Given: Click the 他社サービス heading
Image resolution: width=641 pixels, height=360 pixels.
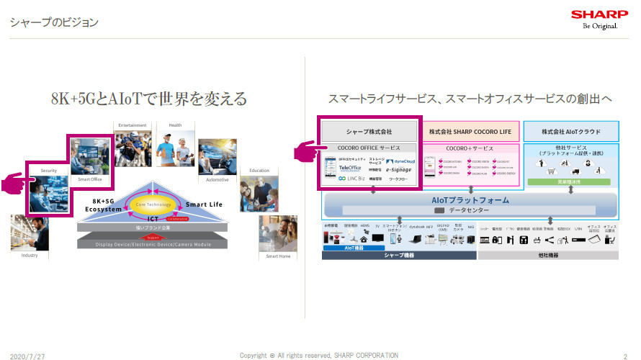Looking at the screenshot, I should point(571,148).
